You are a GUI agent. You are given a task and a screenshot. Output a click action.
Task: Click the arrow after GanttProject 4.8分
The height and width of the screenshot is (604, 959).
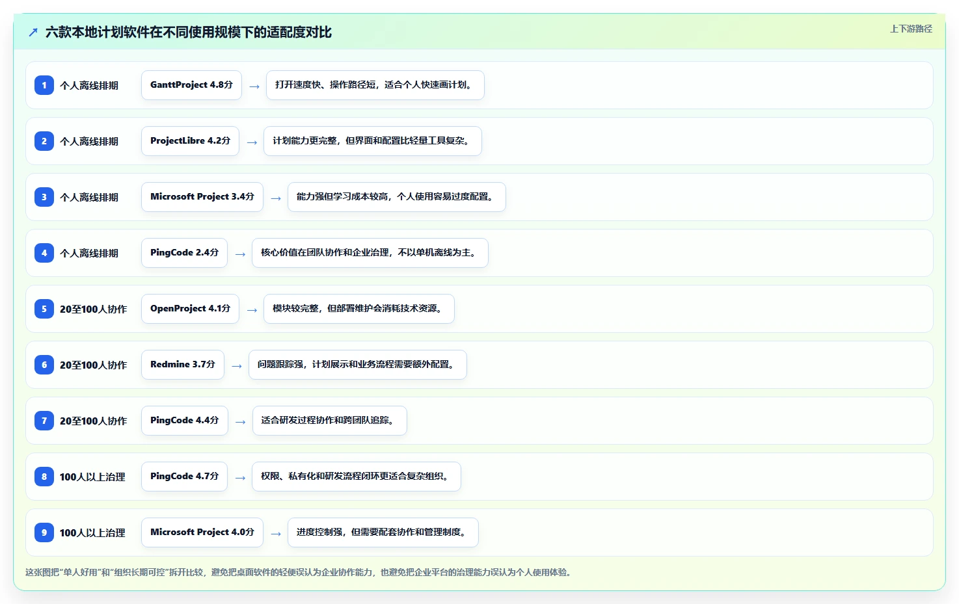(254, 86)
